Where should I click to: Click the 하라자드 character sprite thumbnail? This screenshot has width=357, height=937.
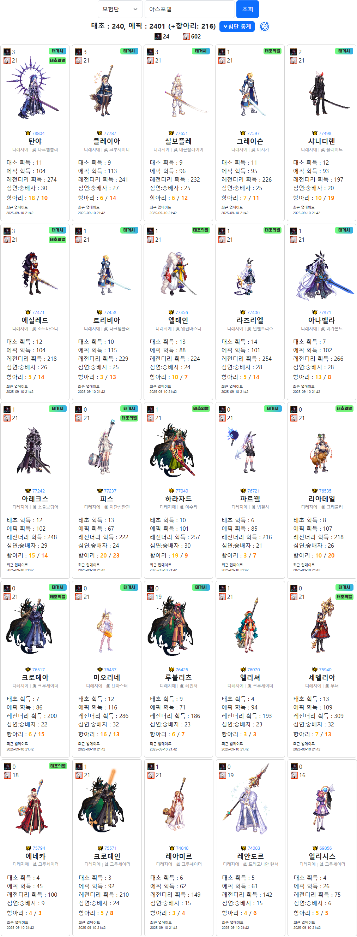(178, 450)
